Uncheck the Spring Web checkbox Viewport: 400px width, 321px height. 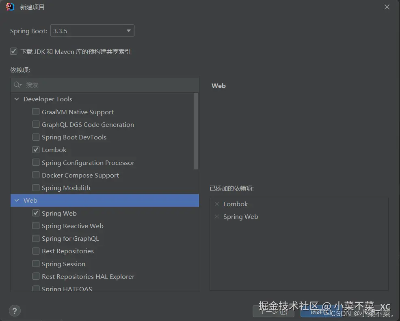(36, 213)
